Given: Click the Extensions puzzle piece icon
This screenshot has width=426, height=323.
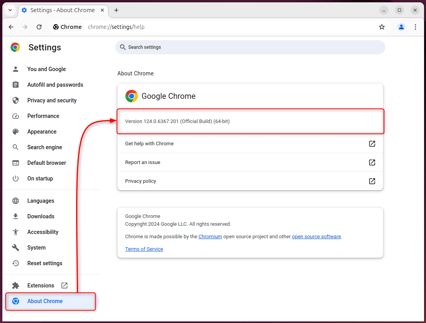Looking at the screenshot, I should [x=16, y=286].
